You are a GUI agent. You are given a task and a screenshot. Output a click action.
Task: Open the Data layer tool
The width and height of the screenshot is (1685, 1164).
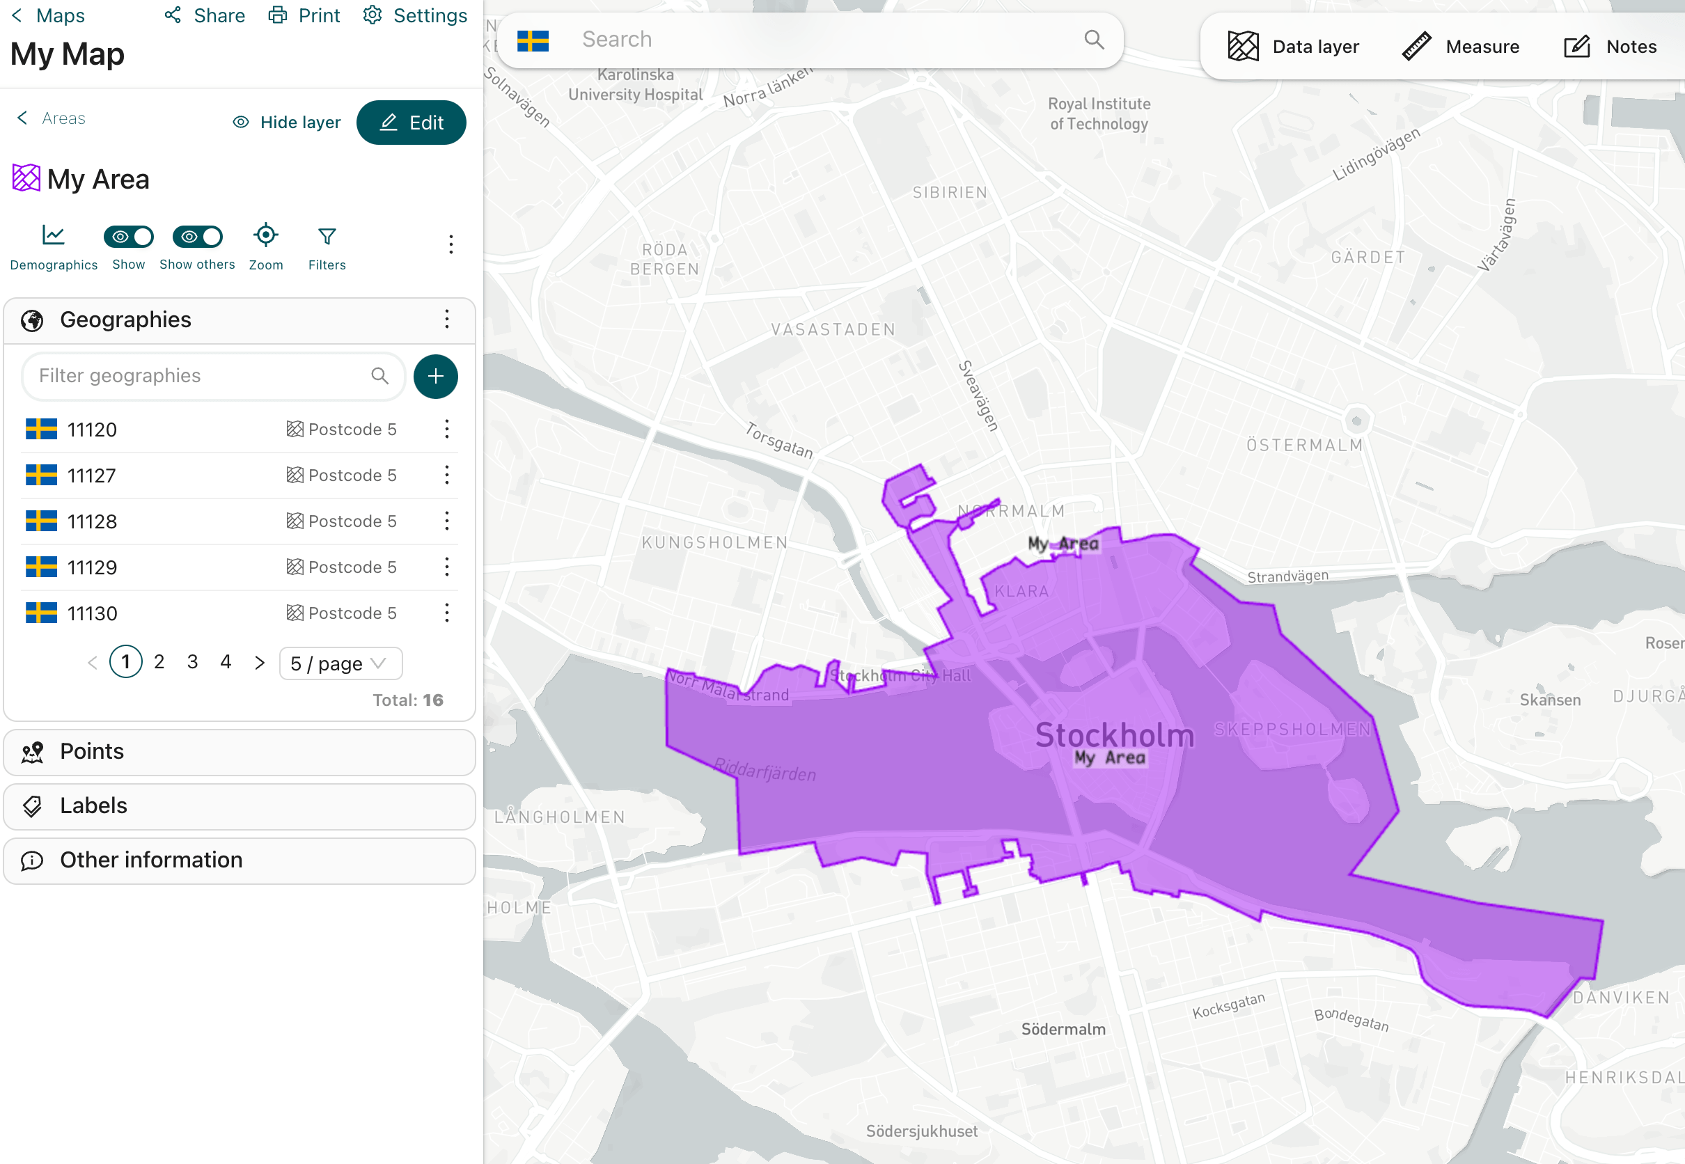click(x=1293, y=47)
